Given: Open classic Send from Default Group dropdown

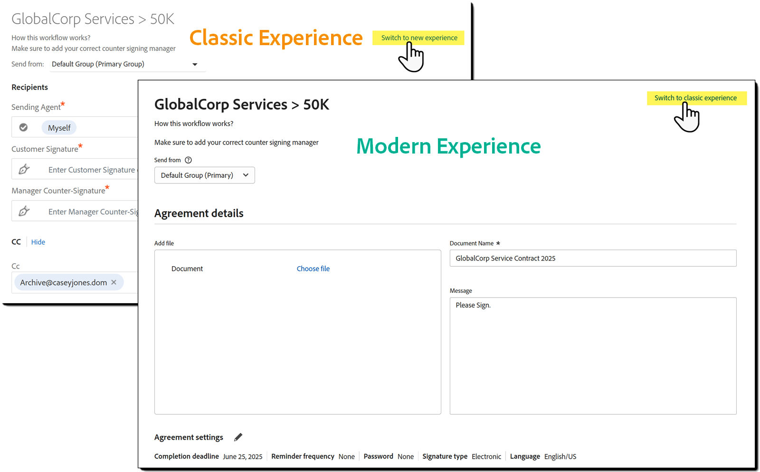Looking at the screenshot, I should point(128,64).
